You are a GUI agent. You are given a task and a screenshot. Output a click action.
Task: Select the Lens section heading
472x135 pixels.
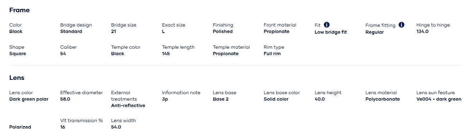[x=17, y=78]
